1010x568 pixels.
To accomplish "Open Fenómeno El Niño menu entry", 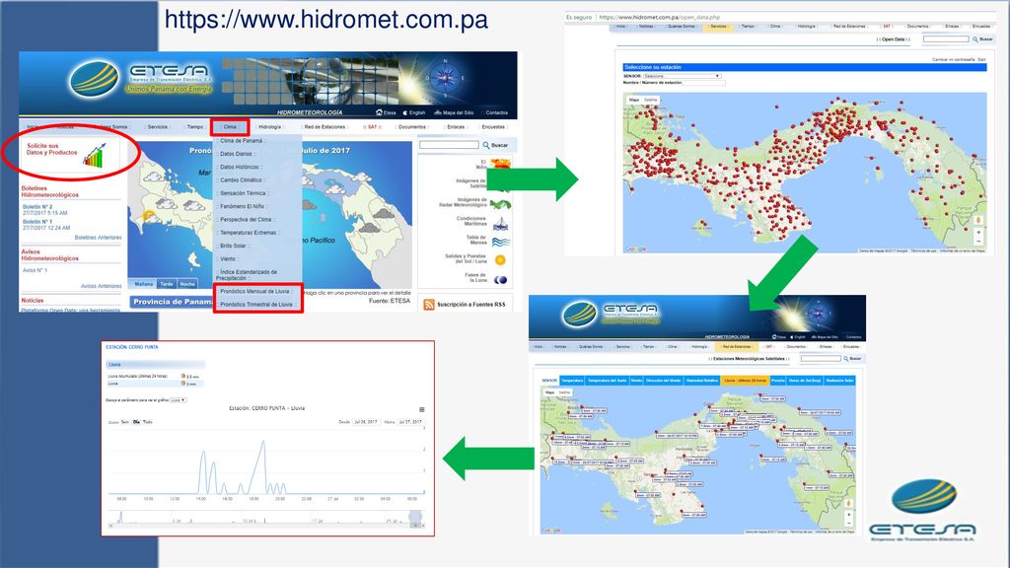I will (243, 206).
